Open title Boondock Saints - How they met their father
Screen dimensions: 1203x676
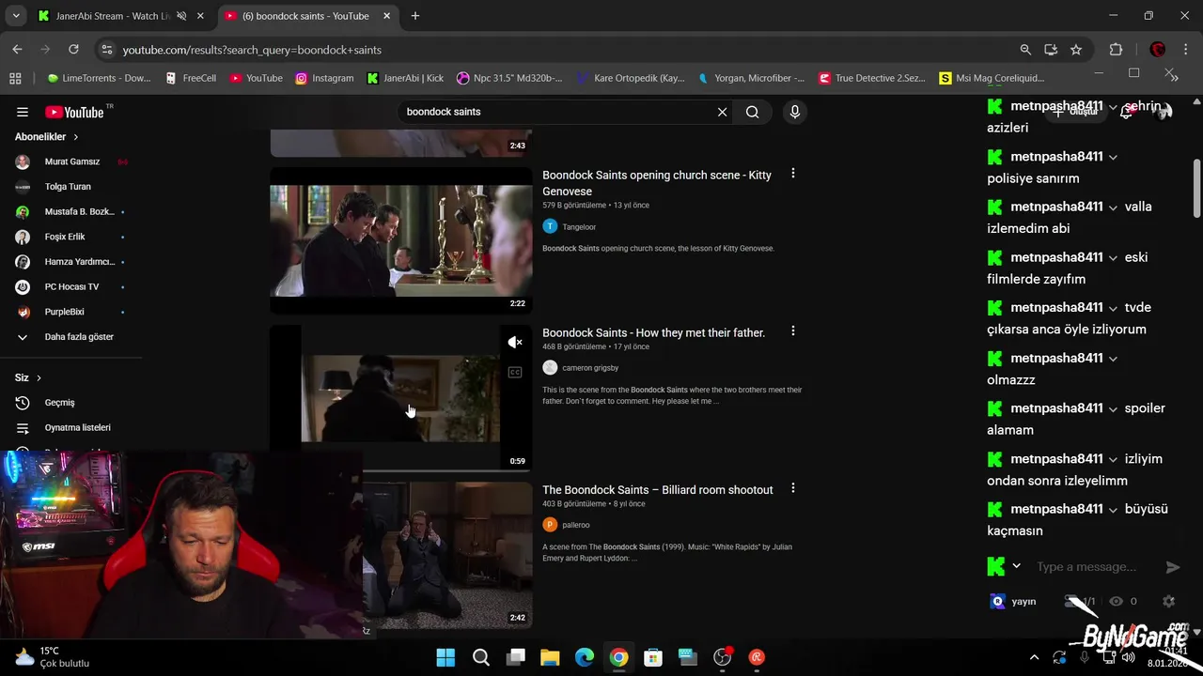click(653, 332)
